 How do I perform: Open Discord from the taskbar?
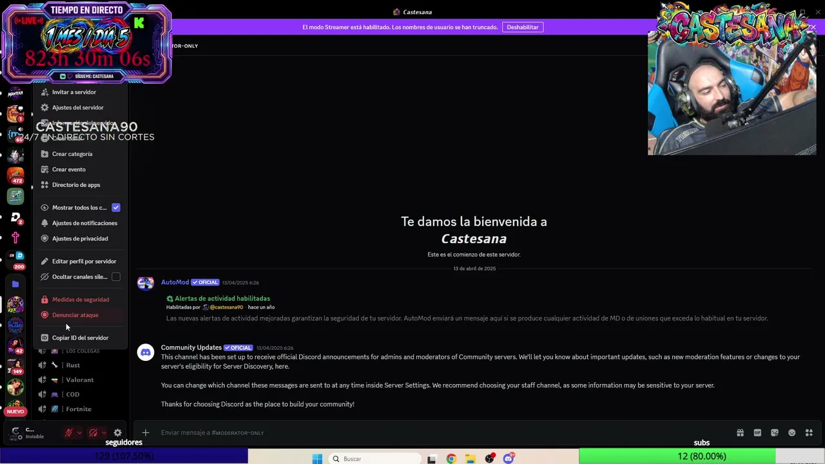point(509,459)
